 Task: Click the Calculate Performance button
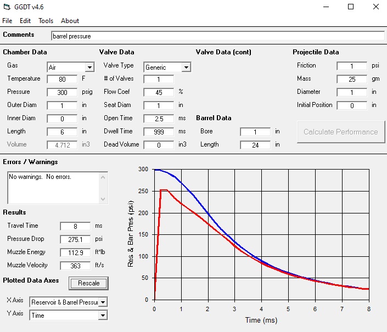point(340,132)
